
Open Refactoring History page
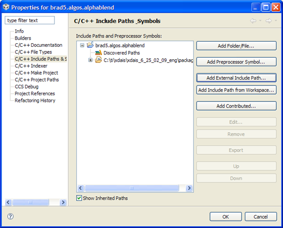[x=35, y=100]
